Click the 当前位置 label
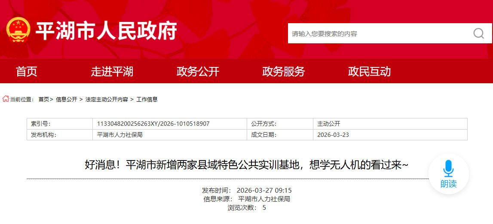Image resolution: width=493 pixels, height=224 pixels. pyautogui.click(x=22, y=100)
